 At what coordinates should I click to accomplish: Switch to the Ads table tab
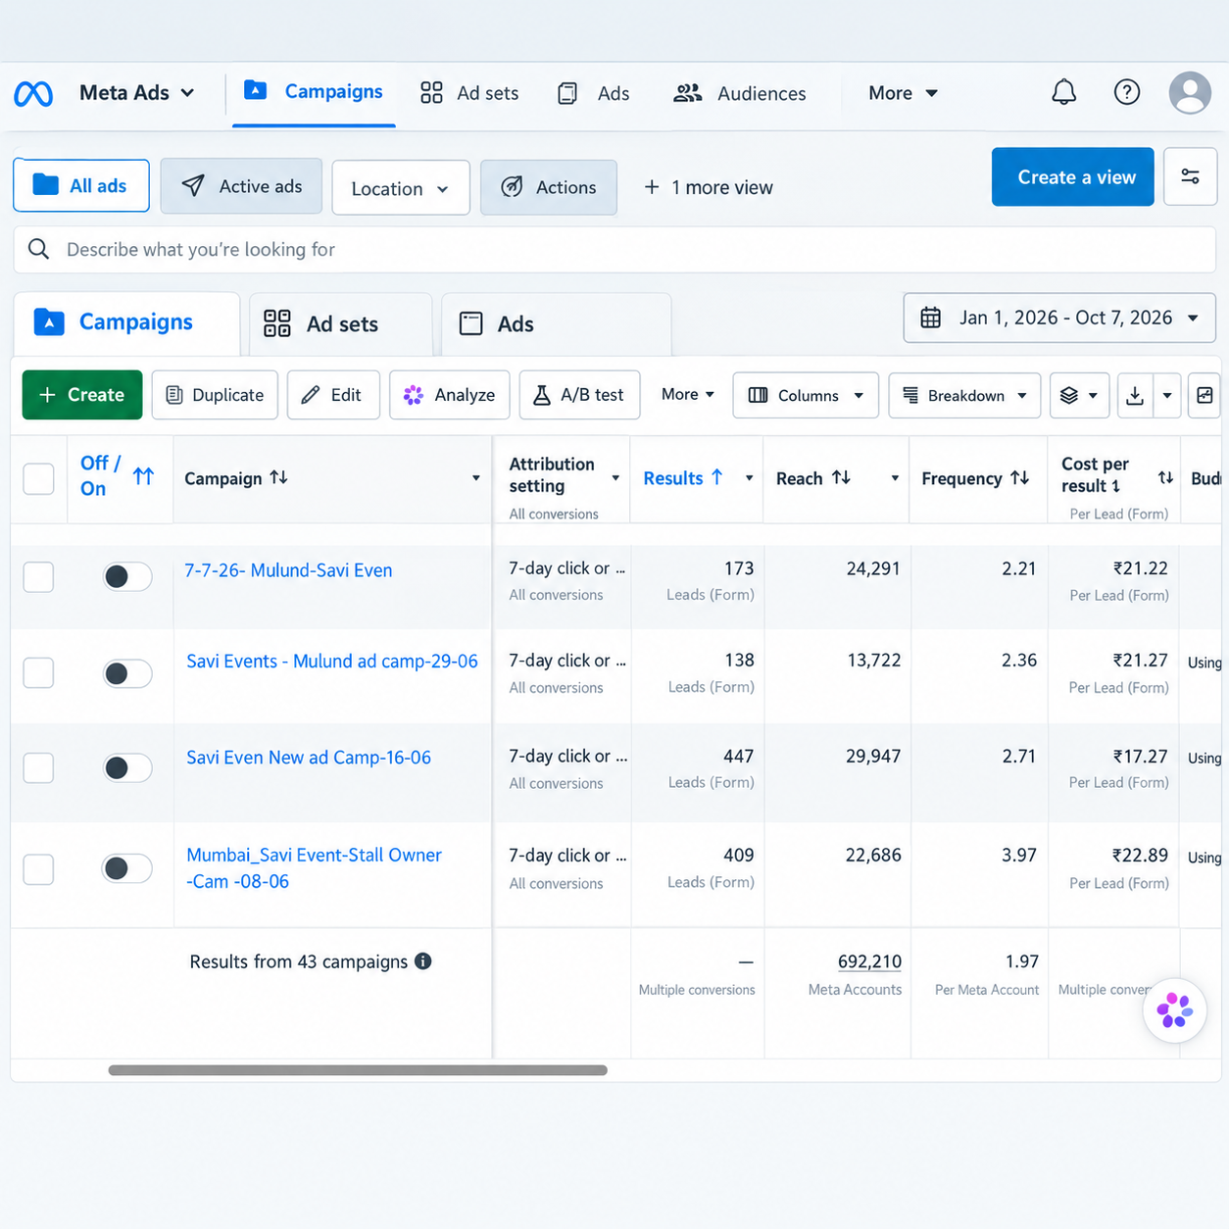556,323
